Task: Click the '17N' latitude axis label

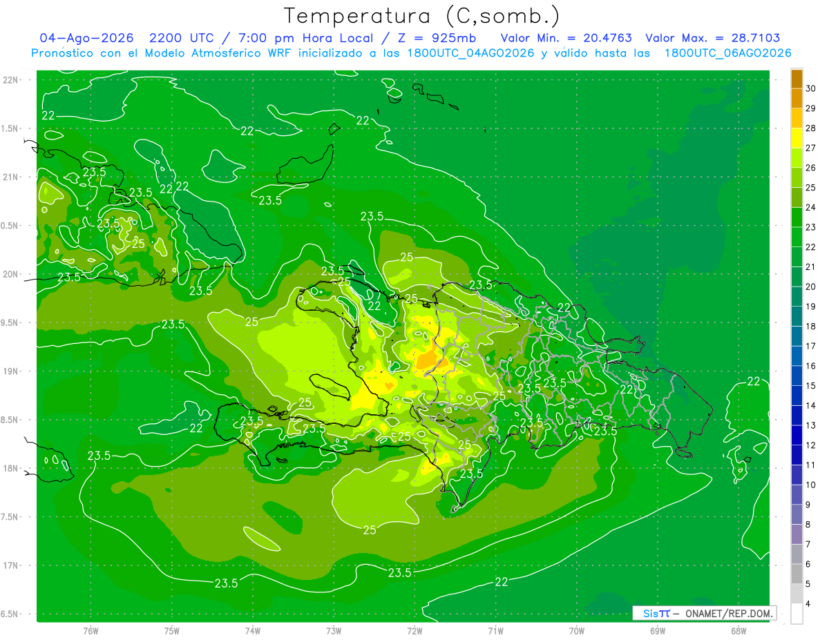Action: click(11, 565)
